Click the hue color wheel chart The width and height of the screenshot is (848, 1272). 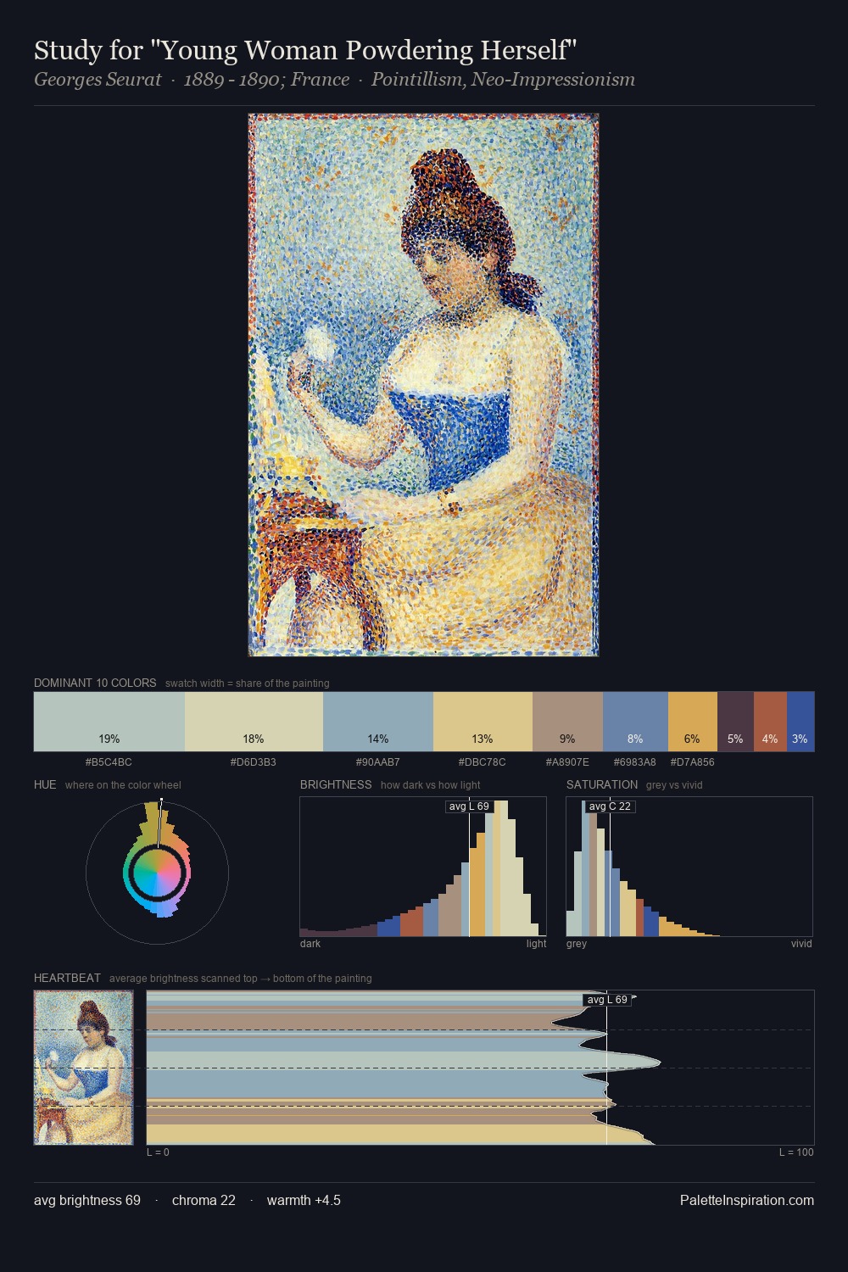(158, 873)
